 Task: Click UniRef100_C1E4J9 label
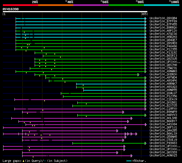click(x=163, y=100)
